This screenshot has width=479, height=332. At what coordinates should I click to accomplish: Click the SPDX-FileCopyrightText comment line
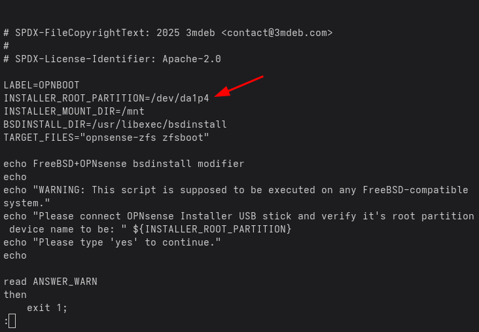point(168,33)
